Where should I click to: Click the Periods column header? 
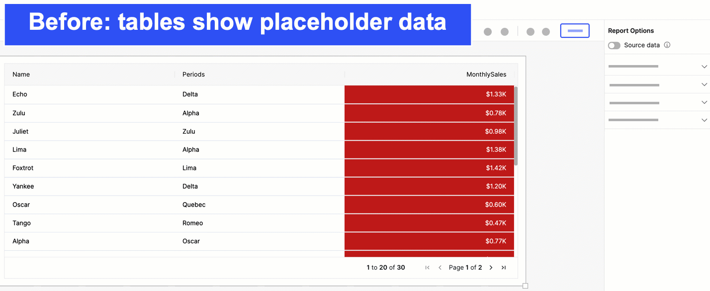pos(193,74)
